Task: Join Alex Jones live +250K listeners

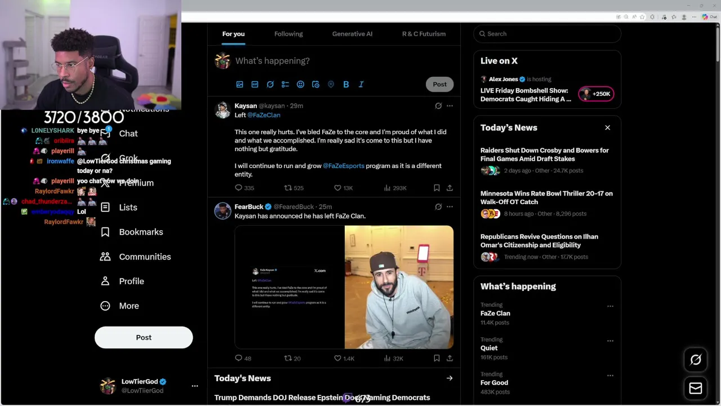Action: (x=597, y=94)
